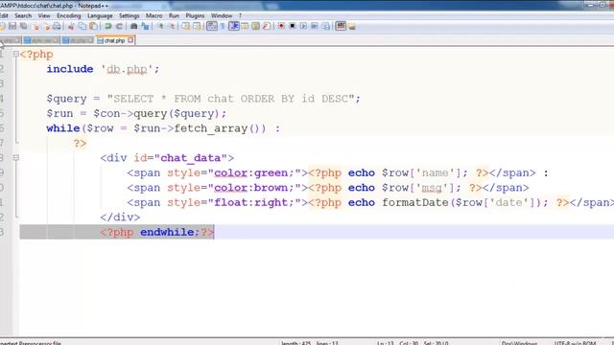This screenshot has height=345, width=614.
Task: Click 'float:right;' style value
Action: pyautogui.click(x=253, y=202)
